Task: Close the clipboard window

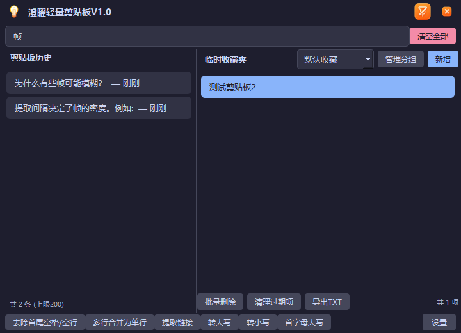Action: [447, 12]
